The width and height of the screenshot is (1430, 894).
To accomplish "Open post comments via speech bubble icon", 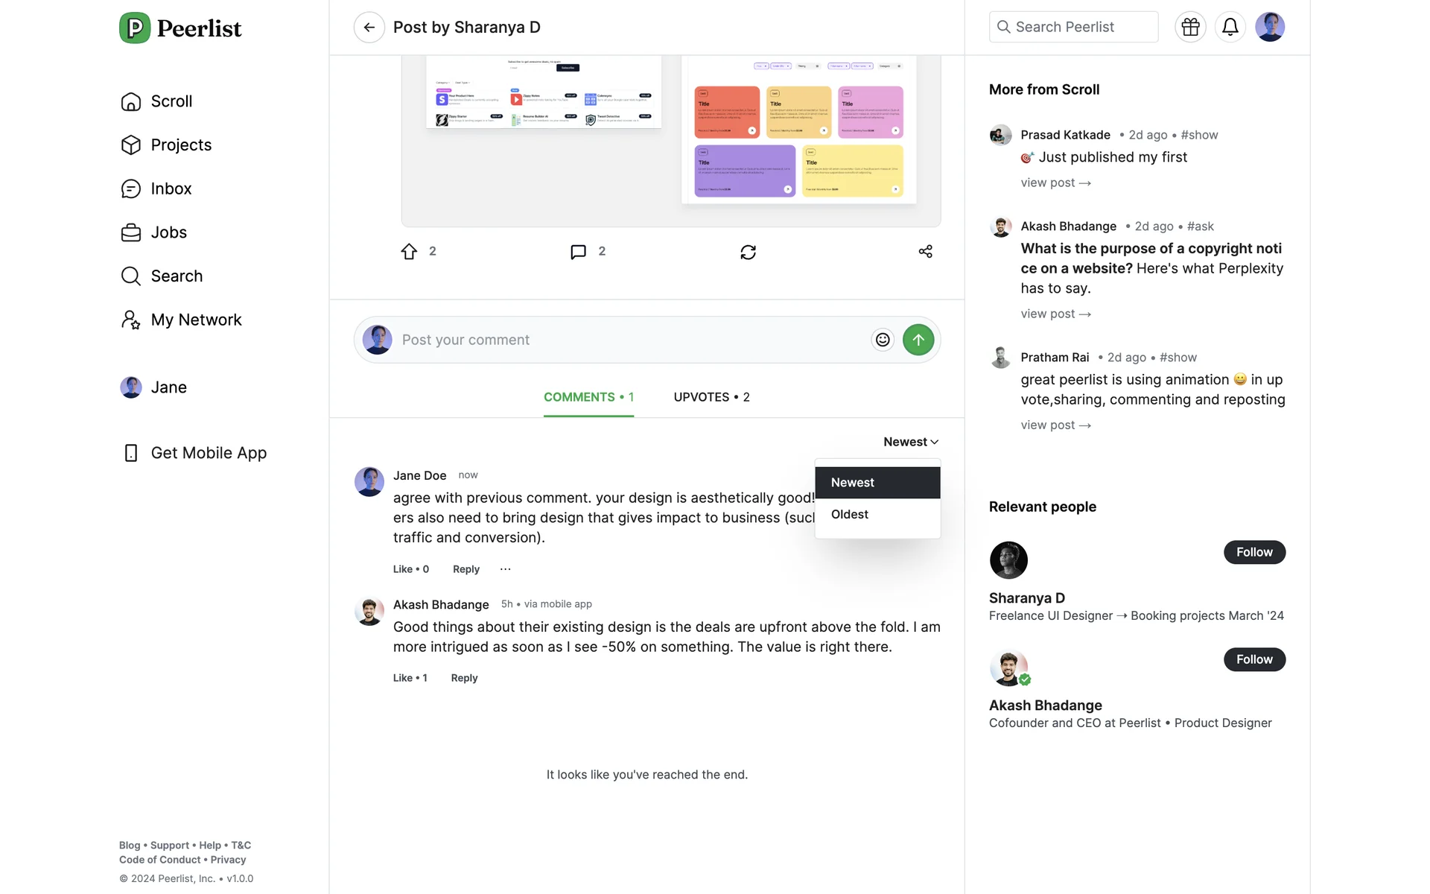I will pos(578,252).
